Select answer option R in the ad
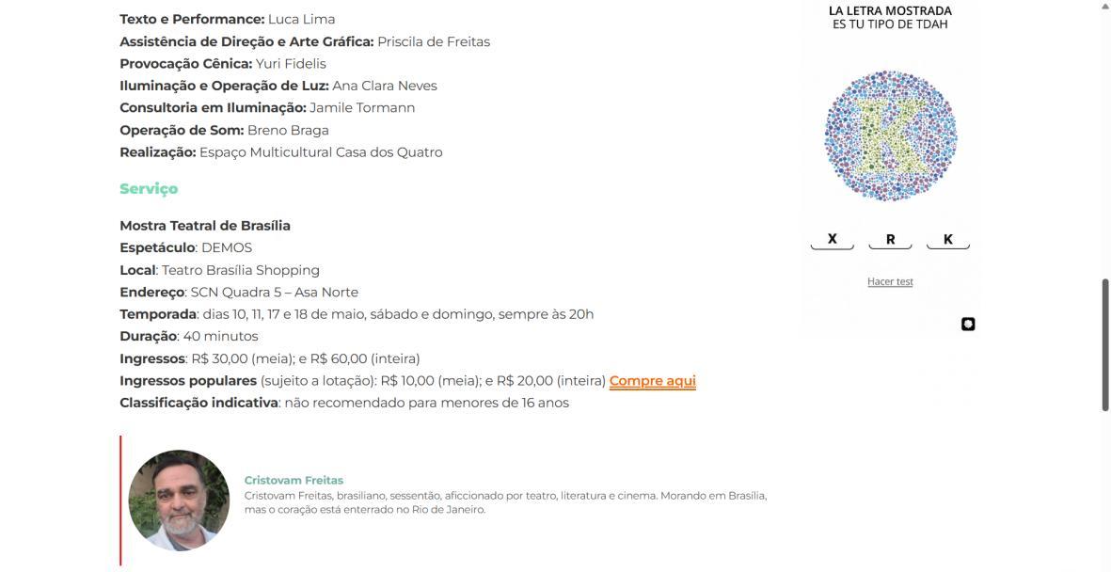Image resolution: width=1111 pixels, height=572 pixels. click(x=890, y=240)
